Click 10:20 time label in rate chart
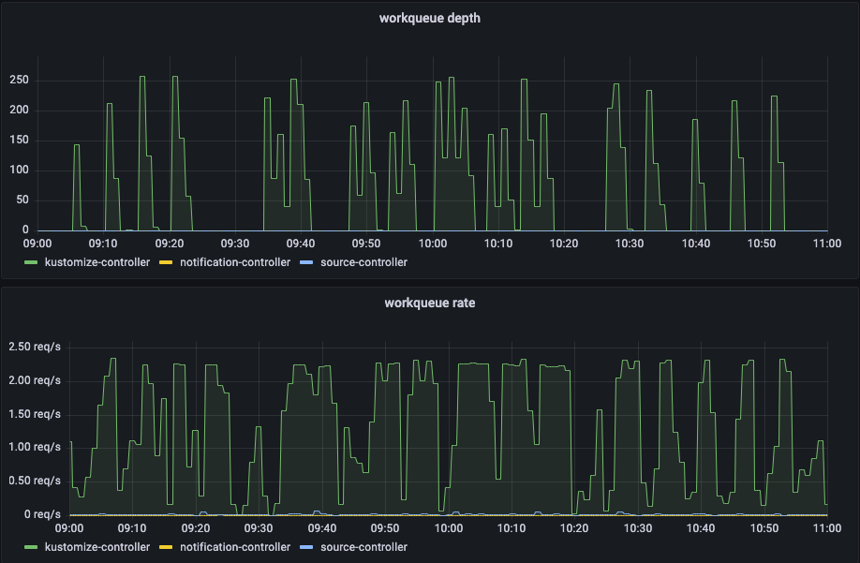 pyautogui.click(x=574, y=528)
